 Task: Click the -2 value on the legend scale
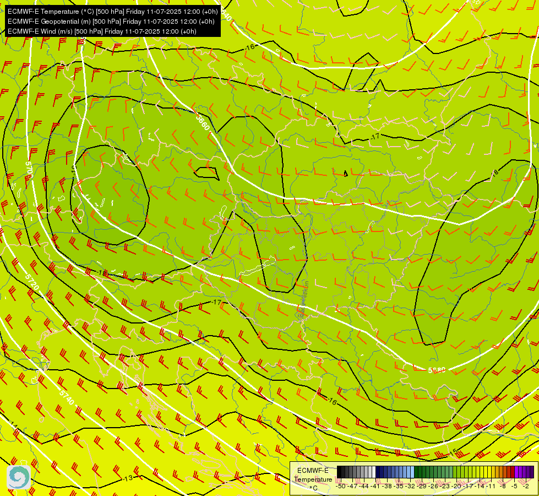(526, 486)
